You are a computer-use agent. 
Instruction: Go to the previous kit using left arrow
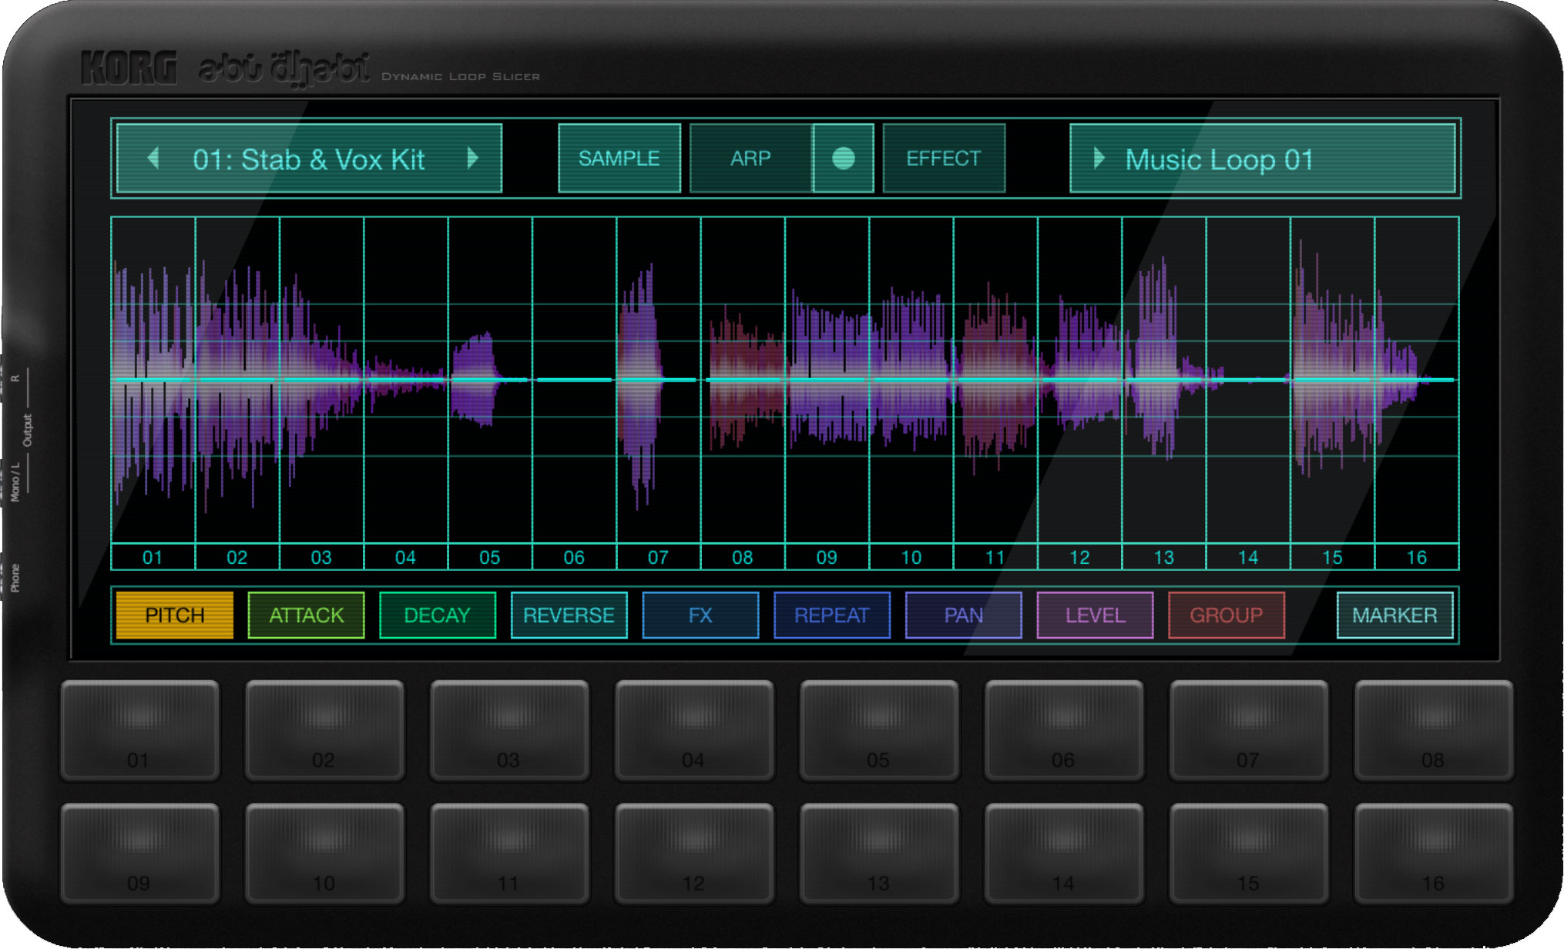coord(153,159)
